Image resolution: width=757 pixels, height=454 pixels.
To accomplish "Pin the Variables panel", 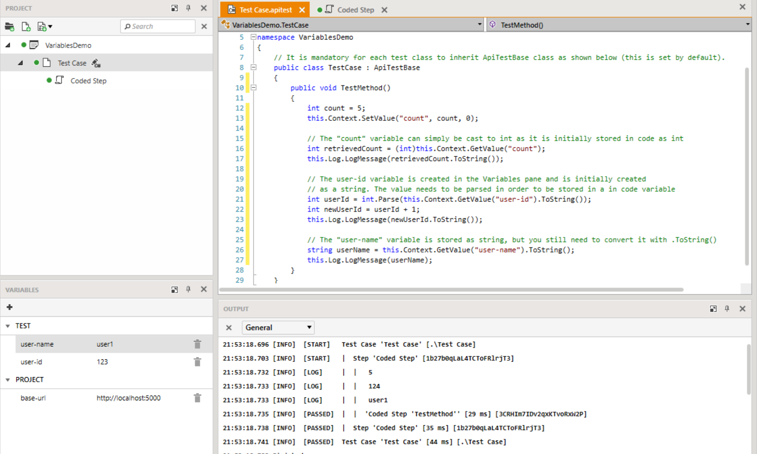I will tap(188, 290).
